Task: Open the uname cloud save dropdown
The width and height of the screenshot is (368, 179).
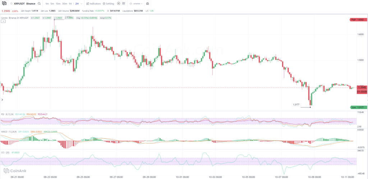Action: [136, 4]
